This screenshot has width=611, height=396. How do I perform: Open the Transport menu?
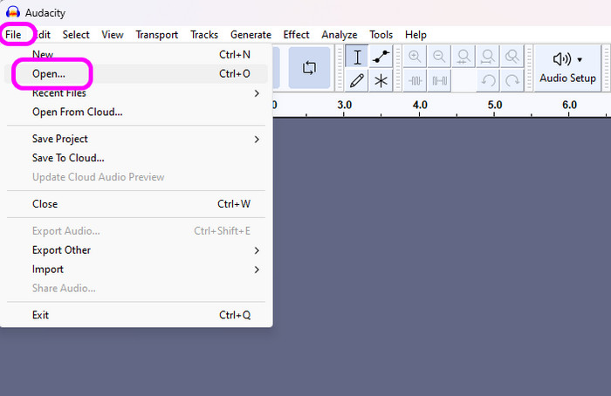pyautogui.click(x=156, y=35)
